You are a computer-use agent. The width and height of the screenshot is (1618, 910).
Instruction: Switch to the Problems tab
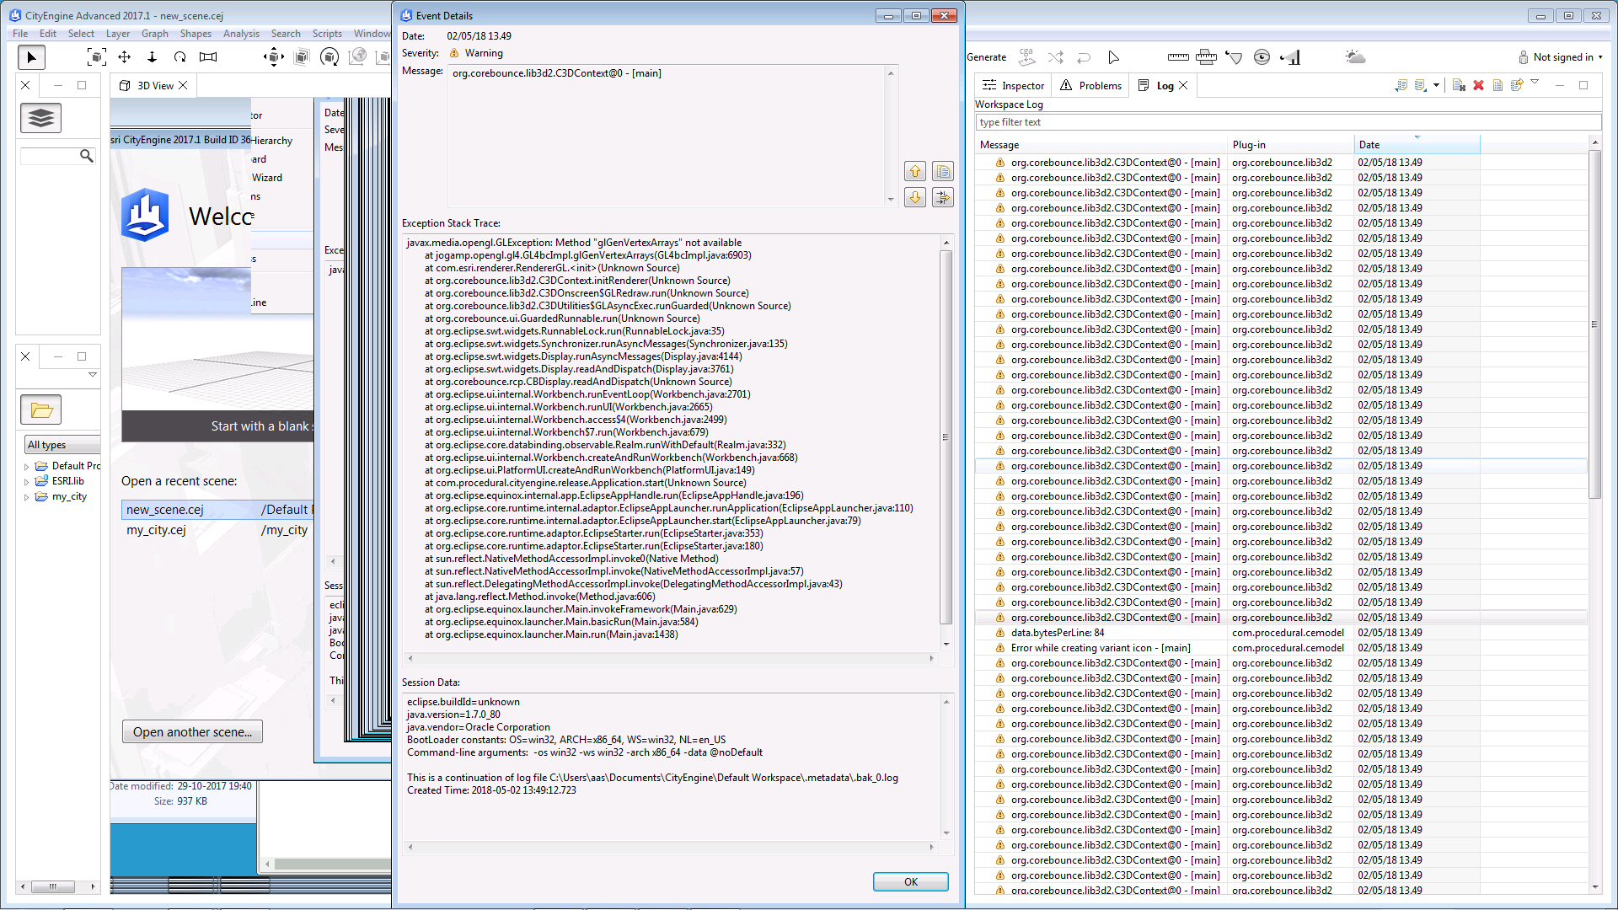1090,85
